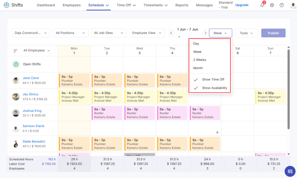This screenshot has height=178, width=297.
Task: Expand the Timesheets menu
Action: click(x=155, y=5)
